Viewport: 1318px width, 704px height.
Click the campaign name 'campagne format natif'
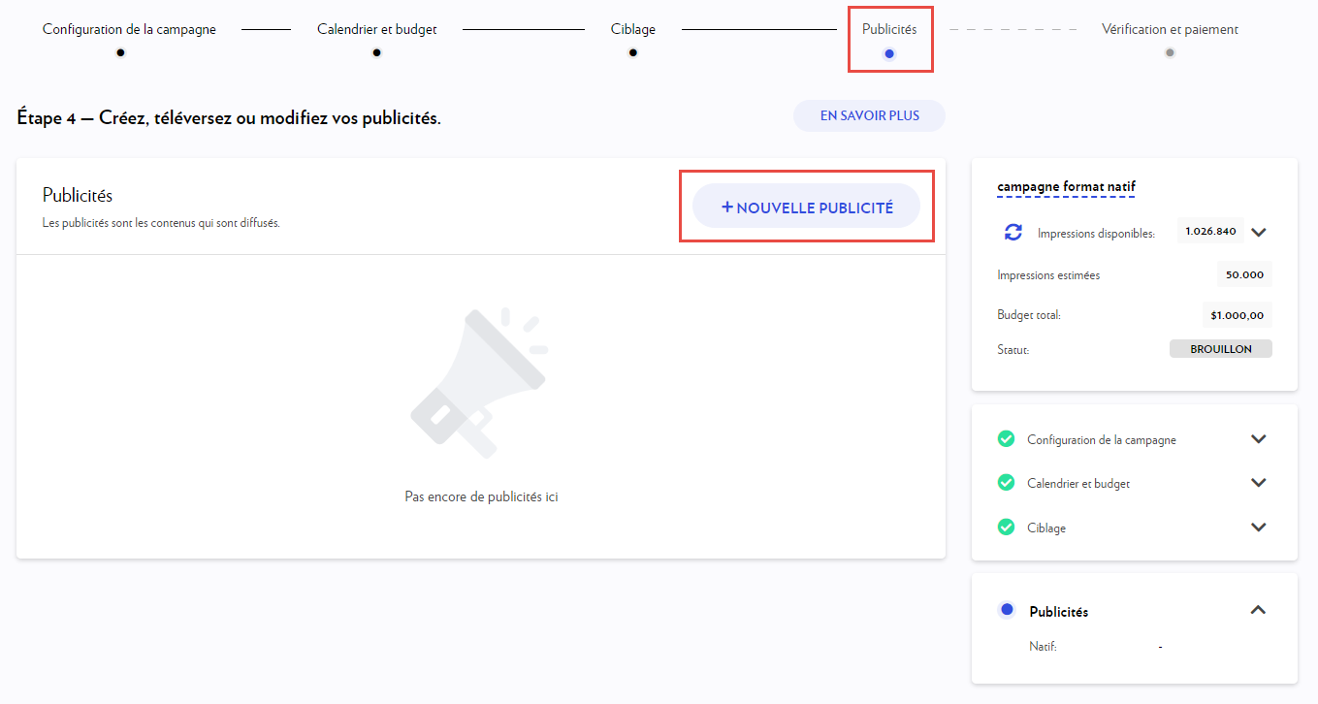[x=1066, y=186]
